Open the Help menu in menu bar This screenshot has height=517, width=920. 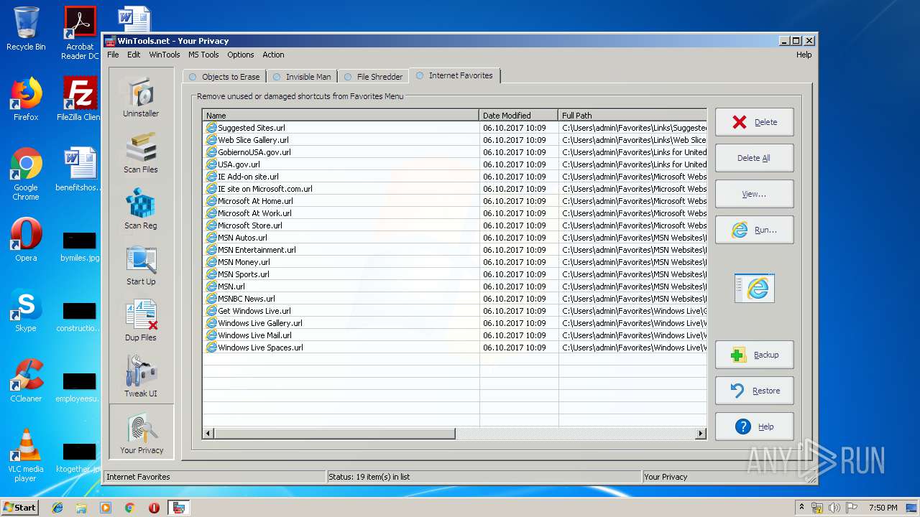point(804,55)
